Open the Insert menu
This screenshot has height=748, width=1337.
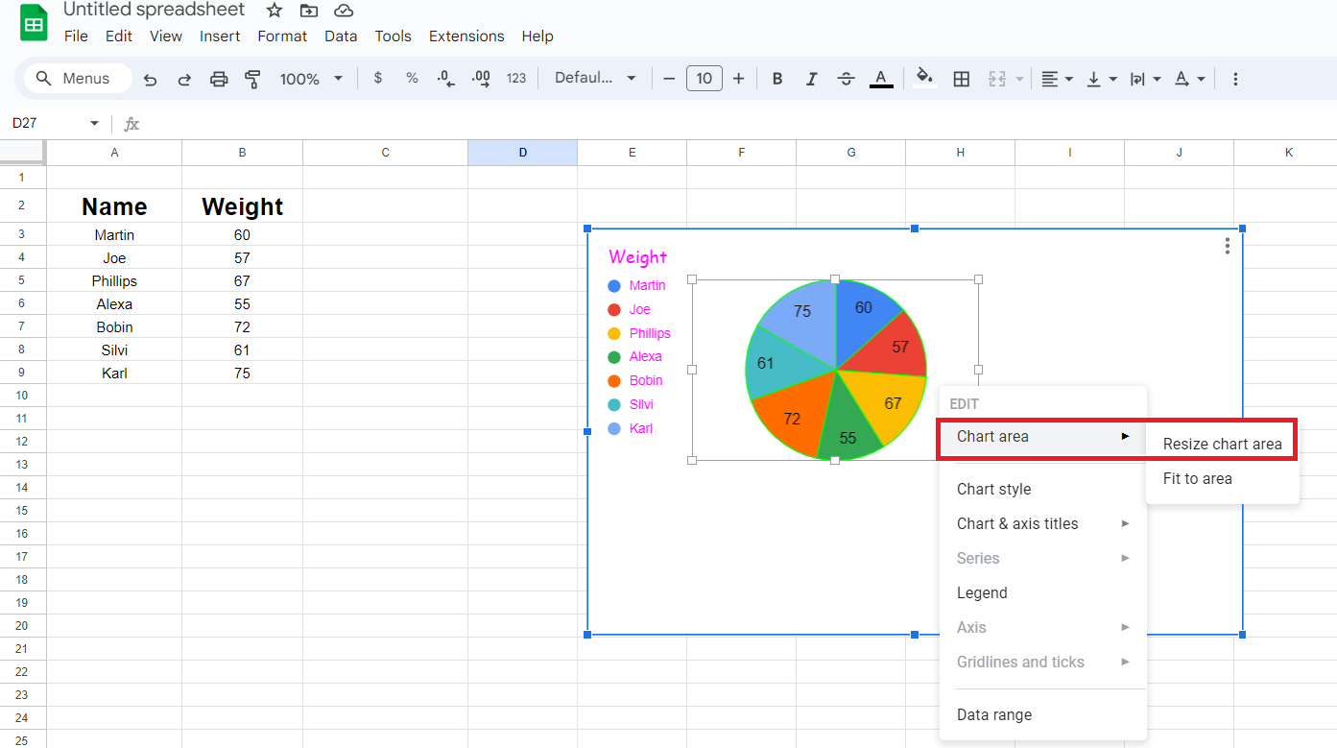pos(220,36)
